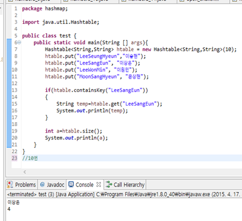This screenshot has height=221, width=242.
Task: Click the "new Hashtable<String,String>(10);" expression
Action: [190, 49]
